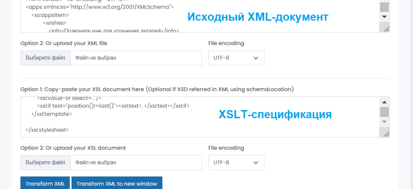Screen dimensions: 413x189
Task: Click the XSL textarea scroll-up arrow
Action: (x=385, y=102)
